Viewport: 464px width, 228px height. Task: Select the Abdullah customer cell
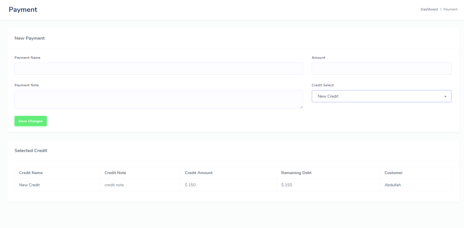(x=393, y=185)
